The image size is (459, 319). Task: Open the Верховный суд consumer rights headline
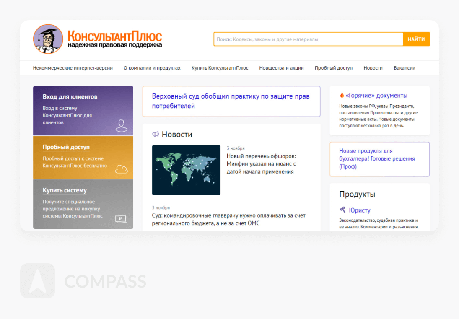[231, 101]
